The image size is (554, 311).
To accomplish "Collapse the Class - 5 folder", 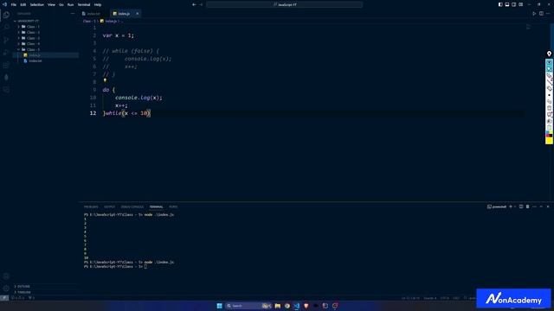I will [33, 50].
